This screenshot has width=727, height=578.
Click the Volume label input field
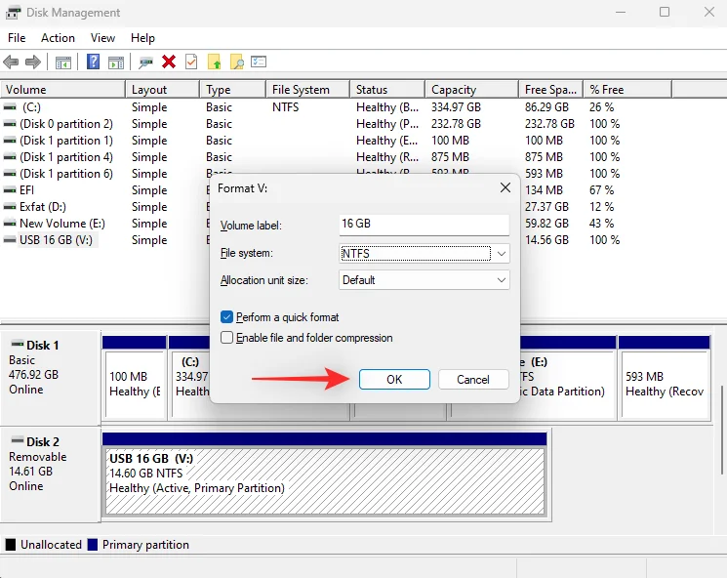coord(424,224)
